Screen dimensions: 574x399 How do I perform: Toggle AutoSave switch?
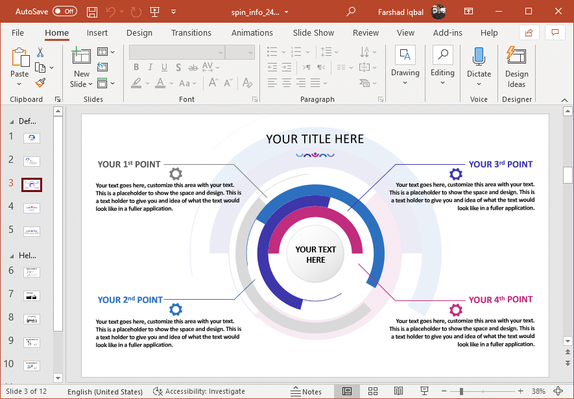tap(64, 12)
